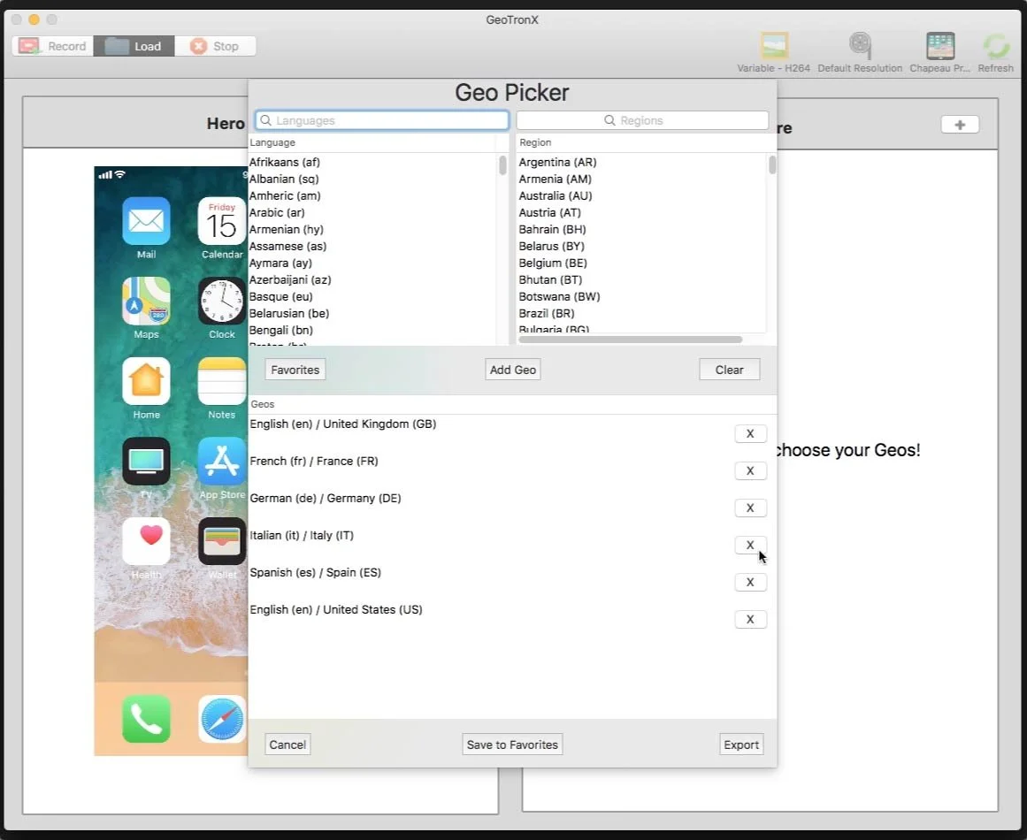The image size is (1027, 840).
Task: Open Default Resolution settings icon
Action: tap(859, 46)
